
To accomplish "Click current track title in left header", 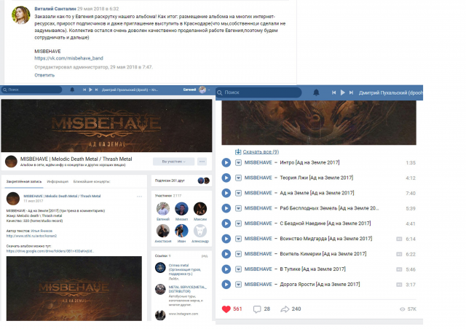I will 130,90.
